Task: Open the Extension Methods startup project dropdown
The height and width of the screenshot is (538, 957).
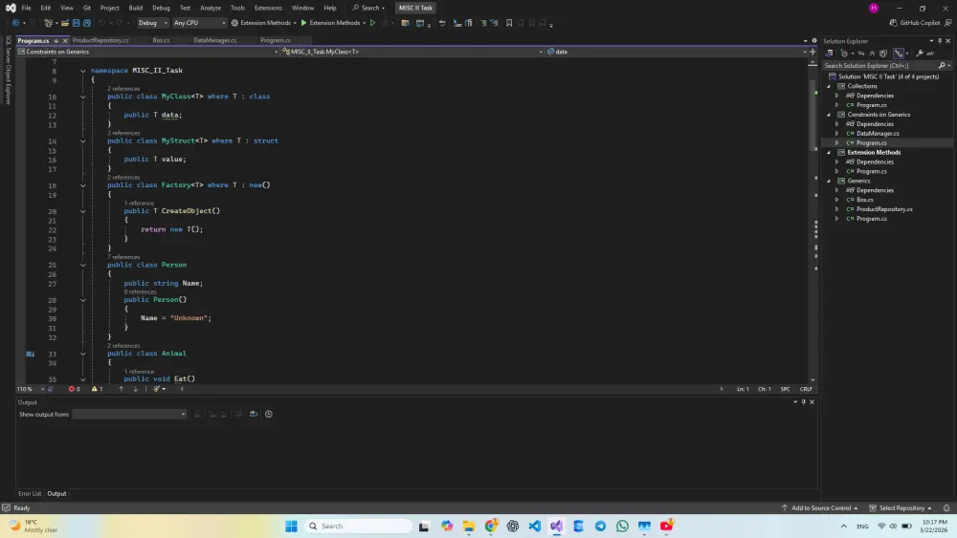Action: click(x=264, y=23)
